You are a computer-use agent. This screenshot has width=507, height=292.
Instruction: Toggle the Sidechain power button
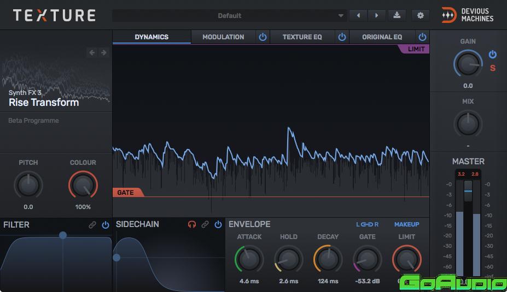pyautogui.click(x=218, y=224)
